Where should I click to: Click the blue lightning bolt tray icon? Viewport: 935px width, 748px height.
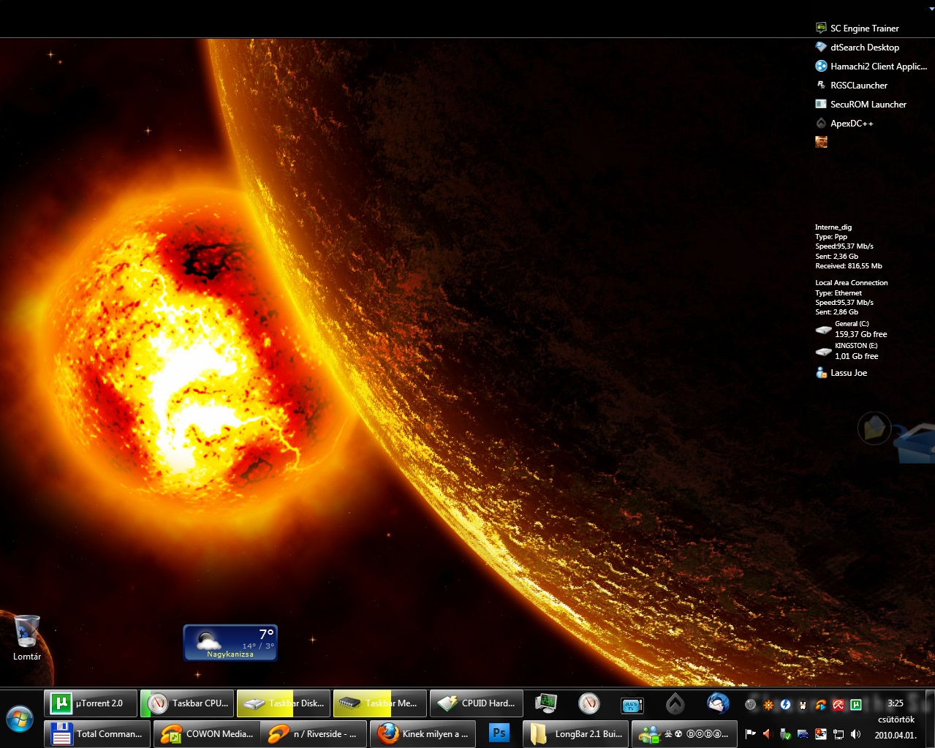[786, 705]
